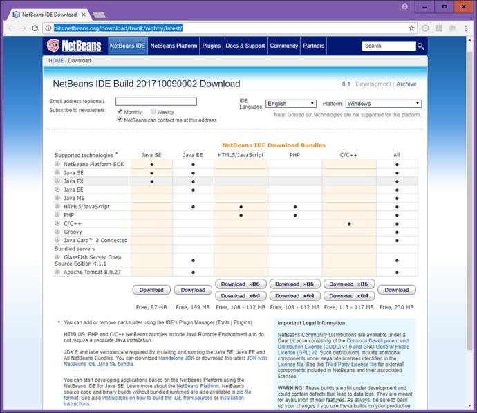Screen dimensions: 477x413
Task: Click the info icon beside Java EE row
Action: tap(57, 190)
